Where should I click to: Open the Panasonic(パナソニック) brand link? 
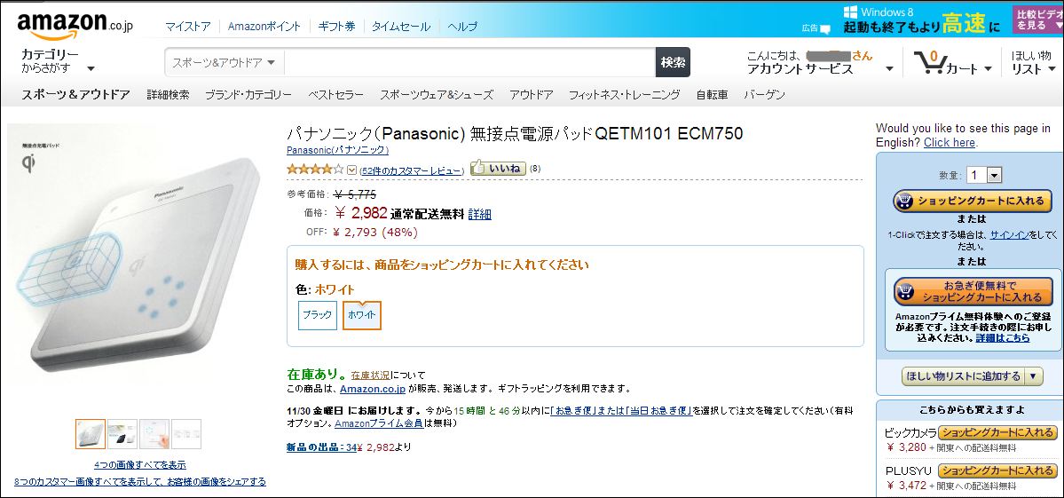pyautogui.click(x=338, y=150)
